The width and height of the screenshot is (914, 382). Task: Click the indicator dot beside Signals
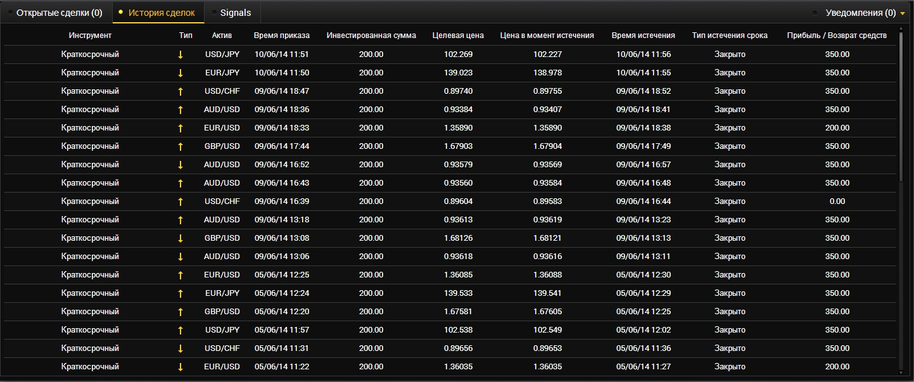point(213,13)
